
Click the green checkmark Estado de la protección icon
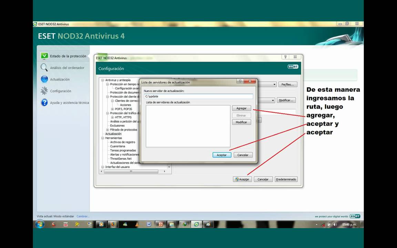44,56
